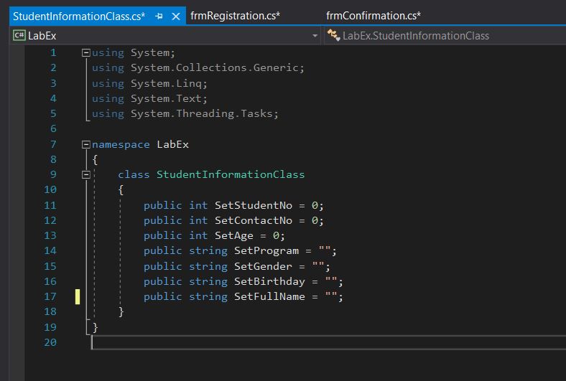This screenshot has height=381, width=566.
Task: Click the C# project icon beside LabEx
Action: coord(19,35)
